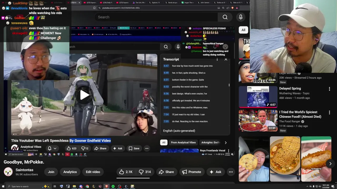The height and width of the screenshot is (189, 337).
Task: Click the Join button
Action: point(51,172)
